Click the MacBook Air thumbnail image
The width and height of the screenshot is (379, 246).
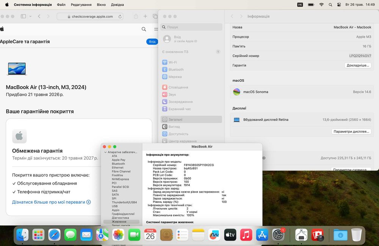17,69
